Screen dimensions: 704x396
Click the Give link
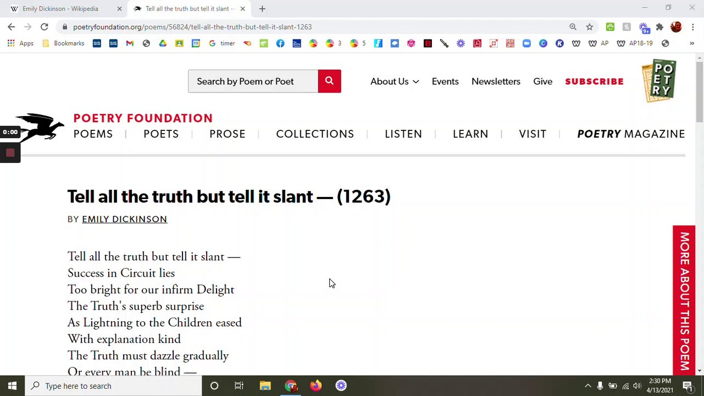(542, 81)
